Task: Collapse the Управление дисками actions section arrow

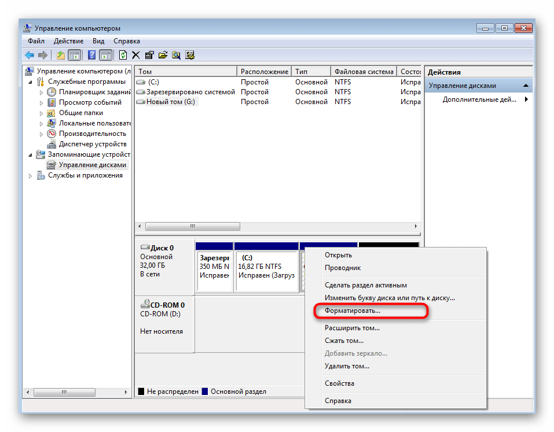Action: point(526,86)
